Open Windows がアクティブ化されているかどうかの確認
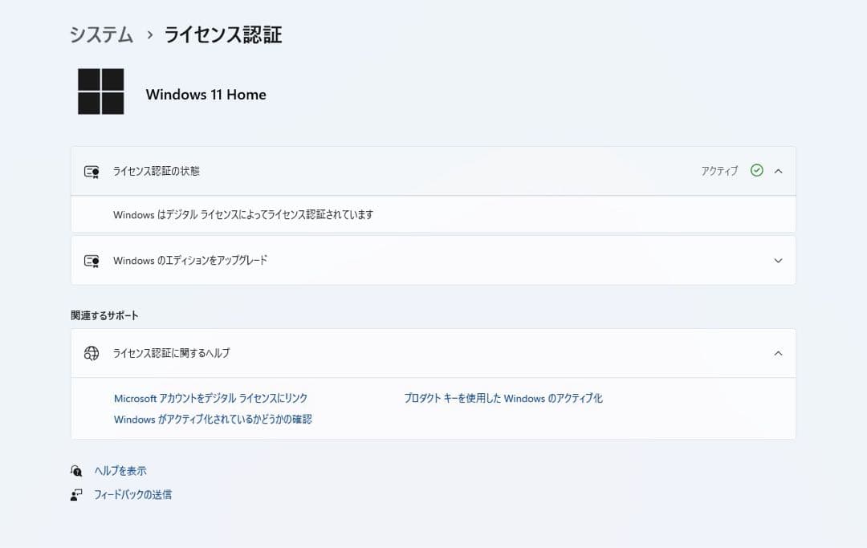Screen dimensions: 867x548 tap(214, 419)
